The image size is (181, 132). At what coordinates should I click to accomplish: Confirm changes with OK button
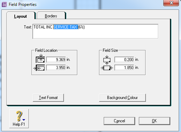(154, 121)
